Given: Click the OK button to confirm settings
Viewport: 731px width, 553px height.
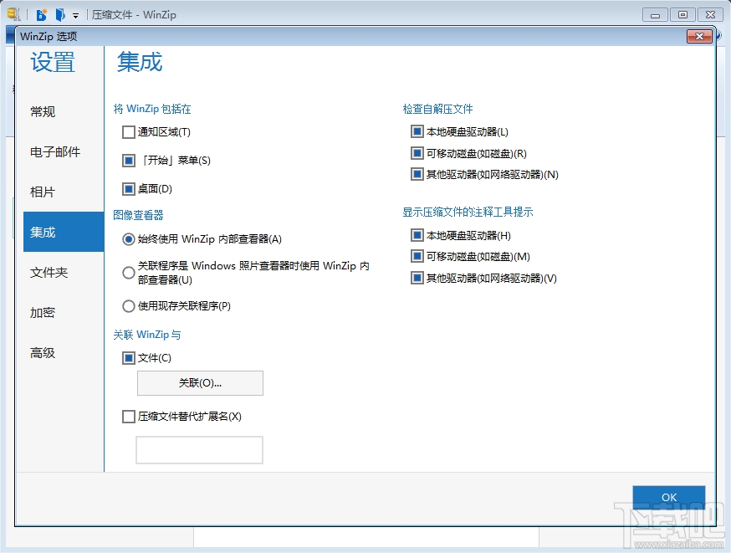Looking at the screenshot, I should pos(668,496).
